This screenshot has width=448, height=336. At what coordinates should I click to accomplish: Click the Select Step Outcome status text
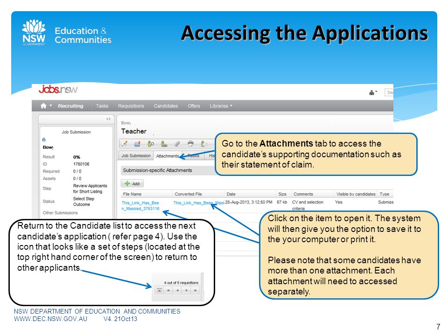(84, 202)
